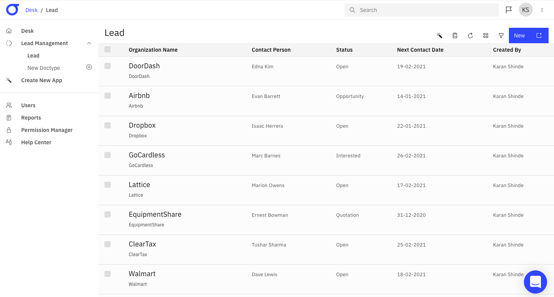Click the date 31-12-2020

pos(411,215)
